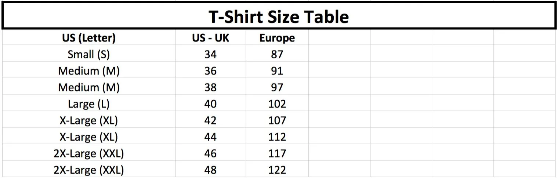Image resolution: width=557 pixels, height=178 pixels.
Task: Click the Large (L) cell
Action: pyautogui.click(x=89, y=103)
